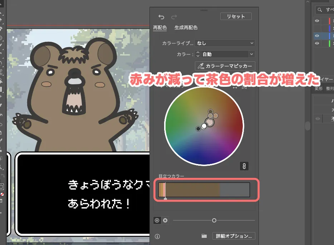334x245 pixels.
Task: Toggle the eye icon on the bottom green layer
Action: click(x=317, y=43)
